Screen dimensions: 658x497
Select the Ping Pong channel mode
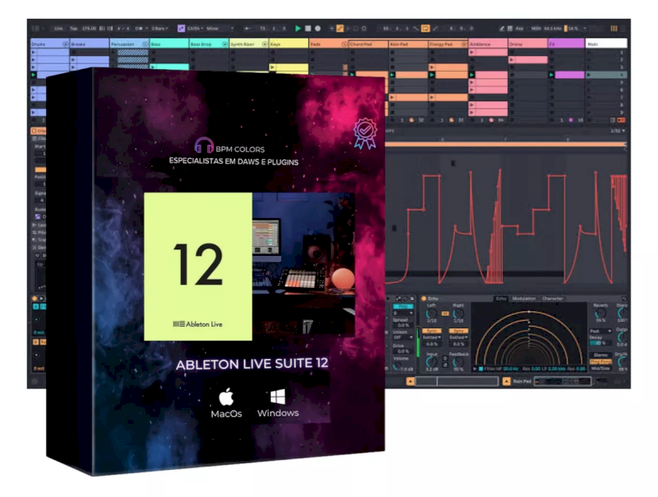(x=600, y=361)
